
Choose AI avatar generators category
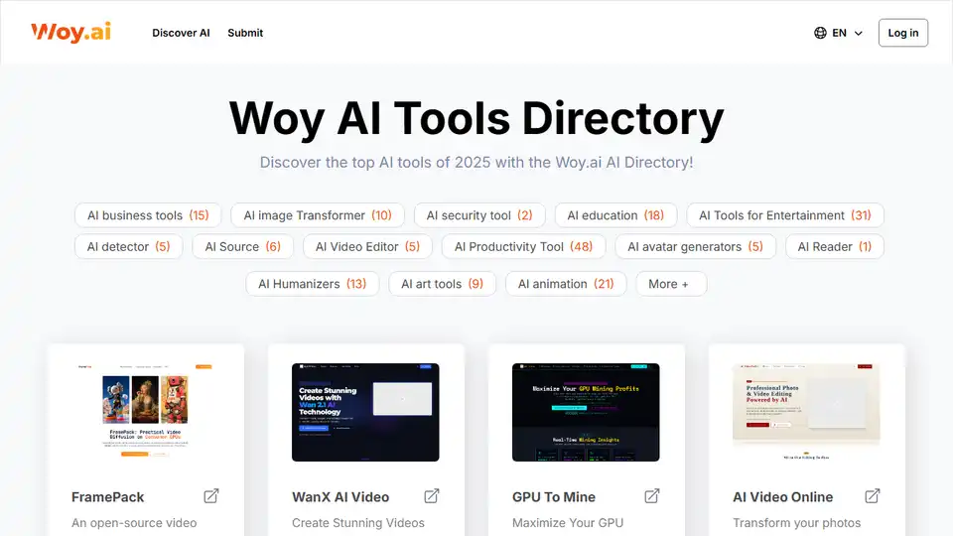pyautogui.click(x=695, y=247)
